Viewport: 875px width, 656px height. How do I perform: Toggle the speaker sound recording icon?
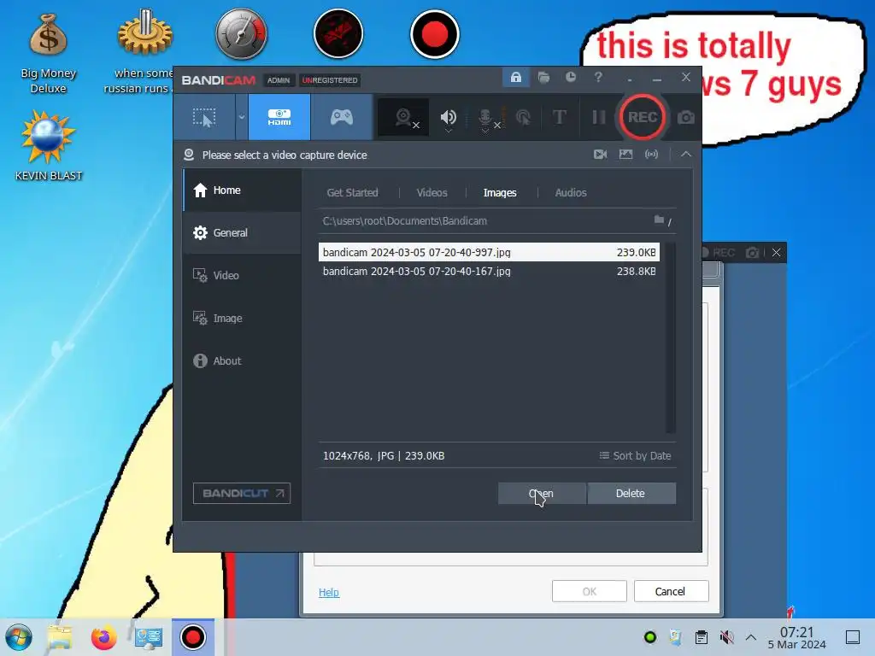[x=448, y=116]
